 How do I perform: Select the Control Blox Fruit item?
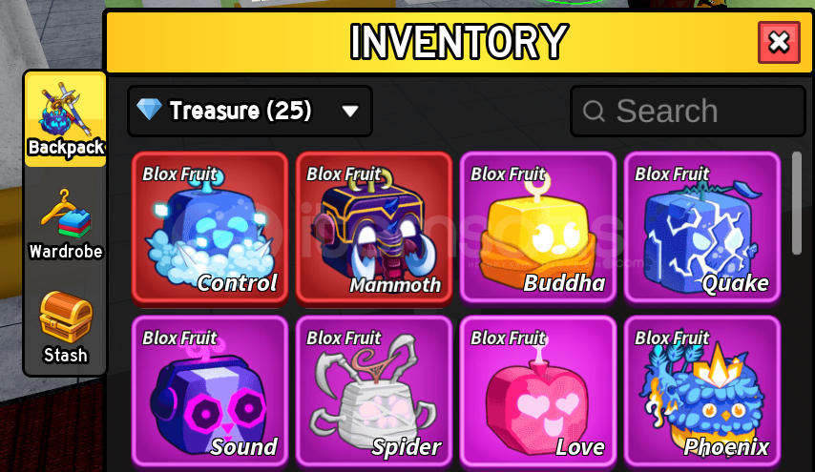pos(210,227)
